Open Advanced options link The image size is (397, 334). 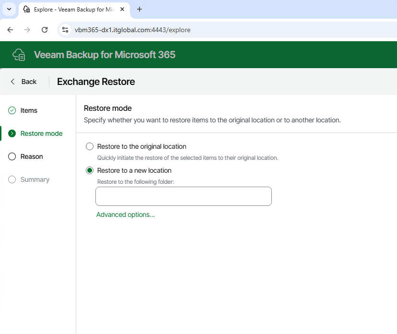[x=126, y=215]
